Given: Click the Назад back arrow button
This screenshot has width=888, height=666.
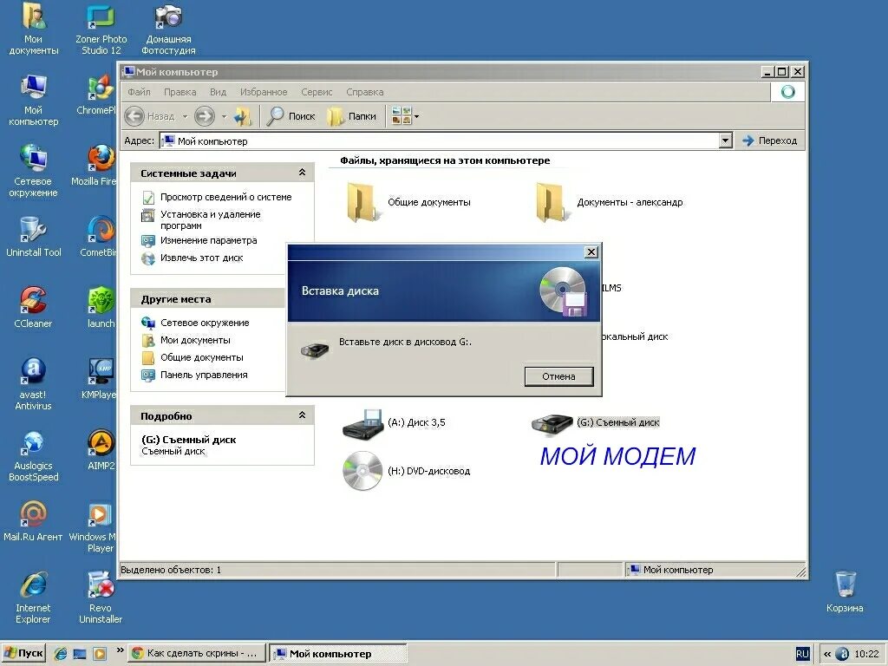Looking at the screenshot, I should click(150, 117).
